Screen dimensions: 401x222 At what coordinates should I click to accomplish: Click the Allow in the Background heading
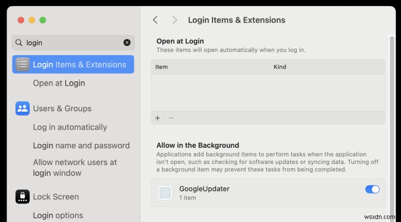pos(197,145)
